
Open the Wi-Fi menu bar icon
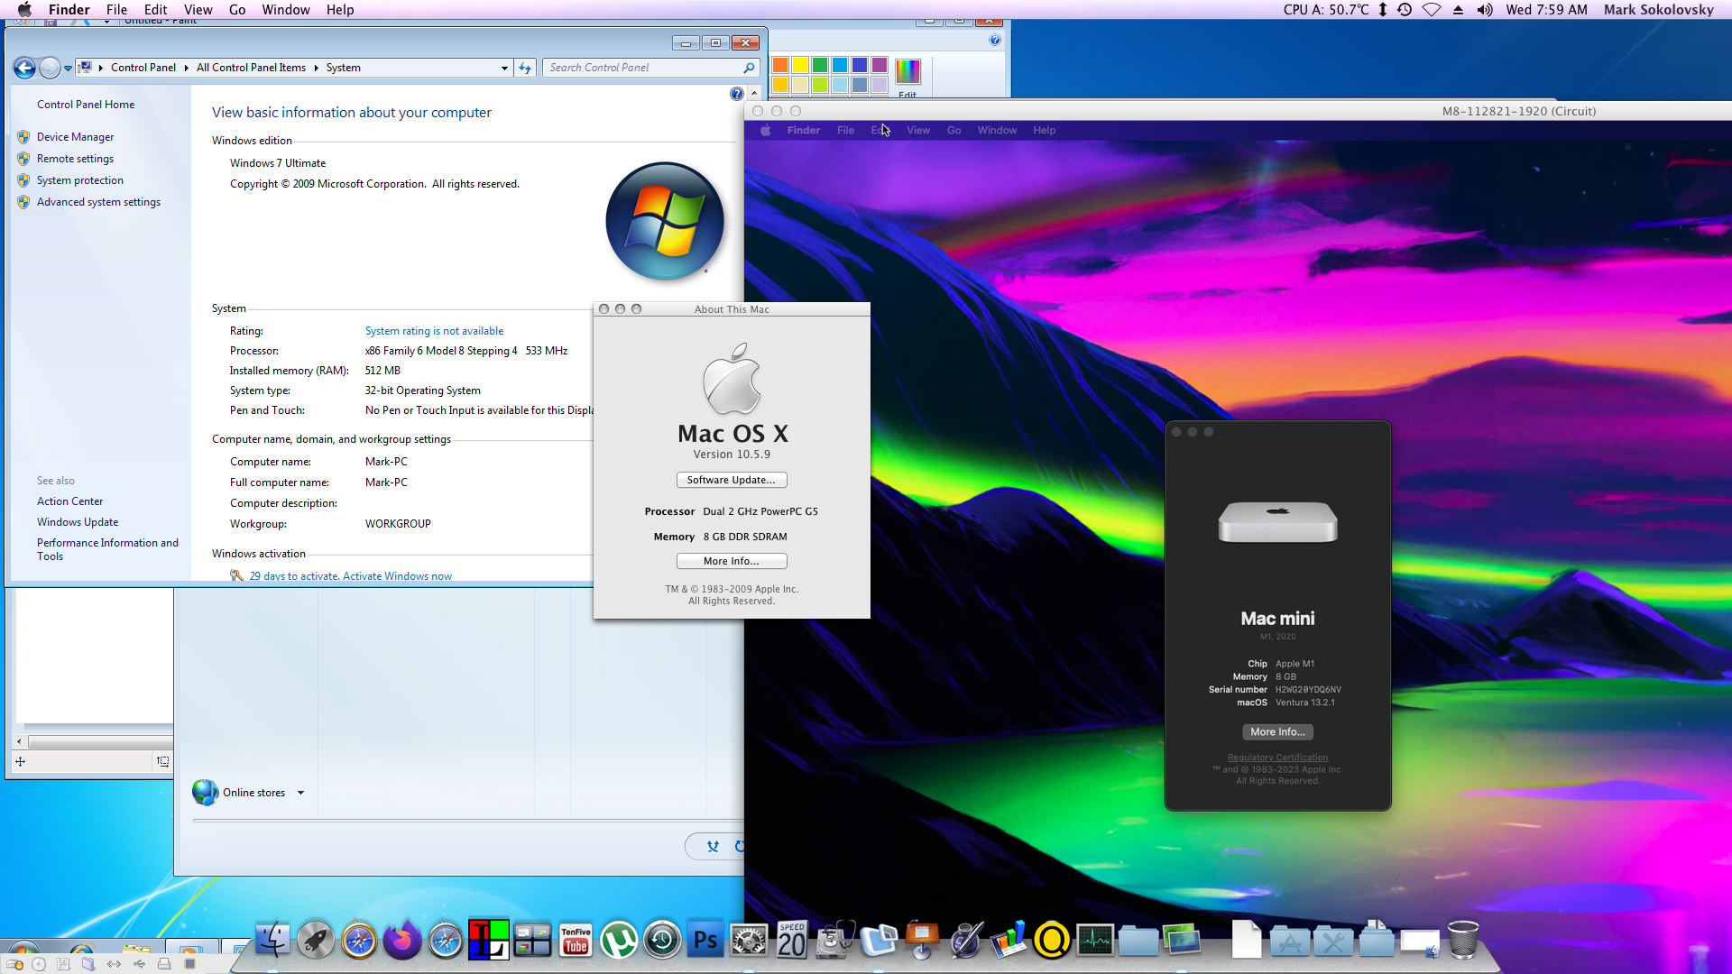point(1432,10)
